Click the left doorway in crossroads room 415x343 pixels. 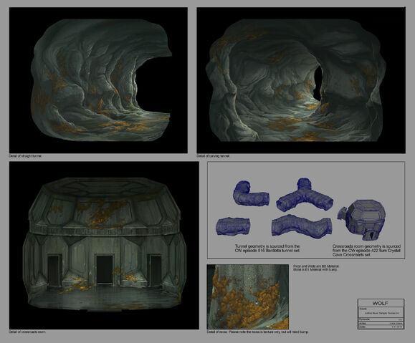click(x=54, y=271)
